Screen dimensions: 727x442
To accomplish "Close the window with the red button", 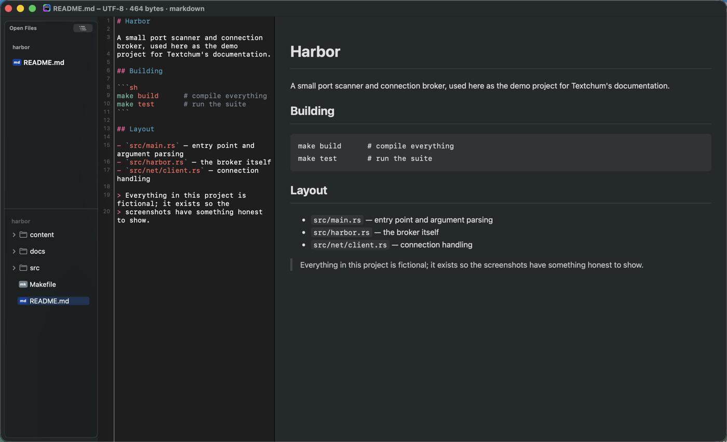I will click(8, 8).
